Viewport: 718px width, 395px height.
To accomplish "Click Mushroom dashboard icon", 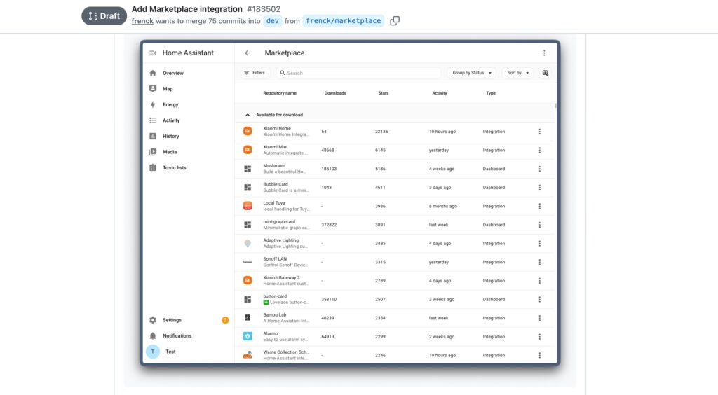I will pyautogui.click(x=248, y=169).
